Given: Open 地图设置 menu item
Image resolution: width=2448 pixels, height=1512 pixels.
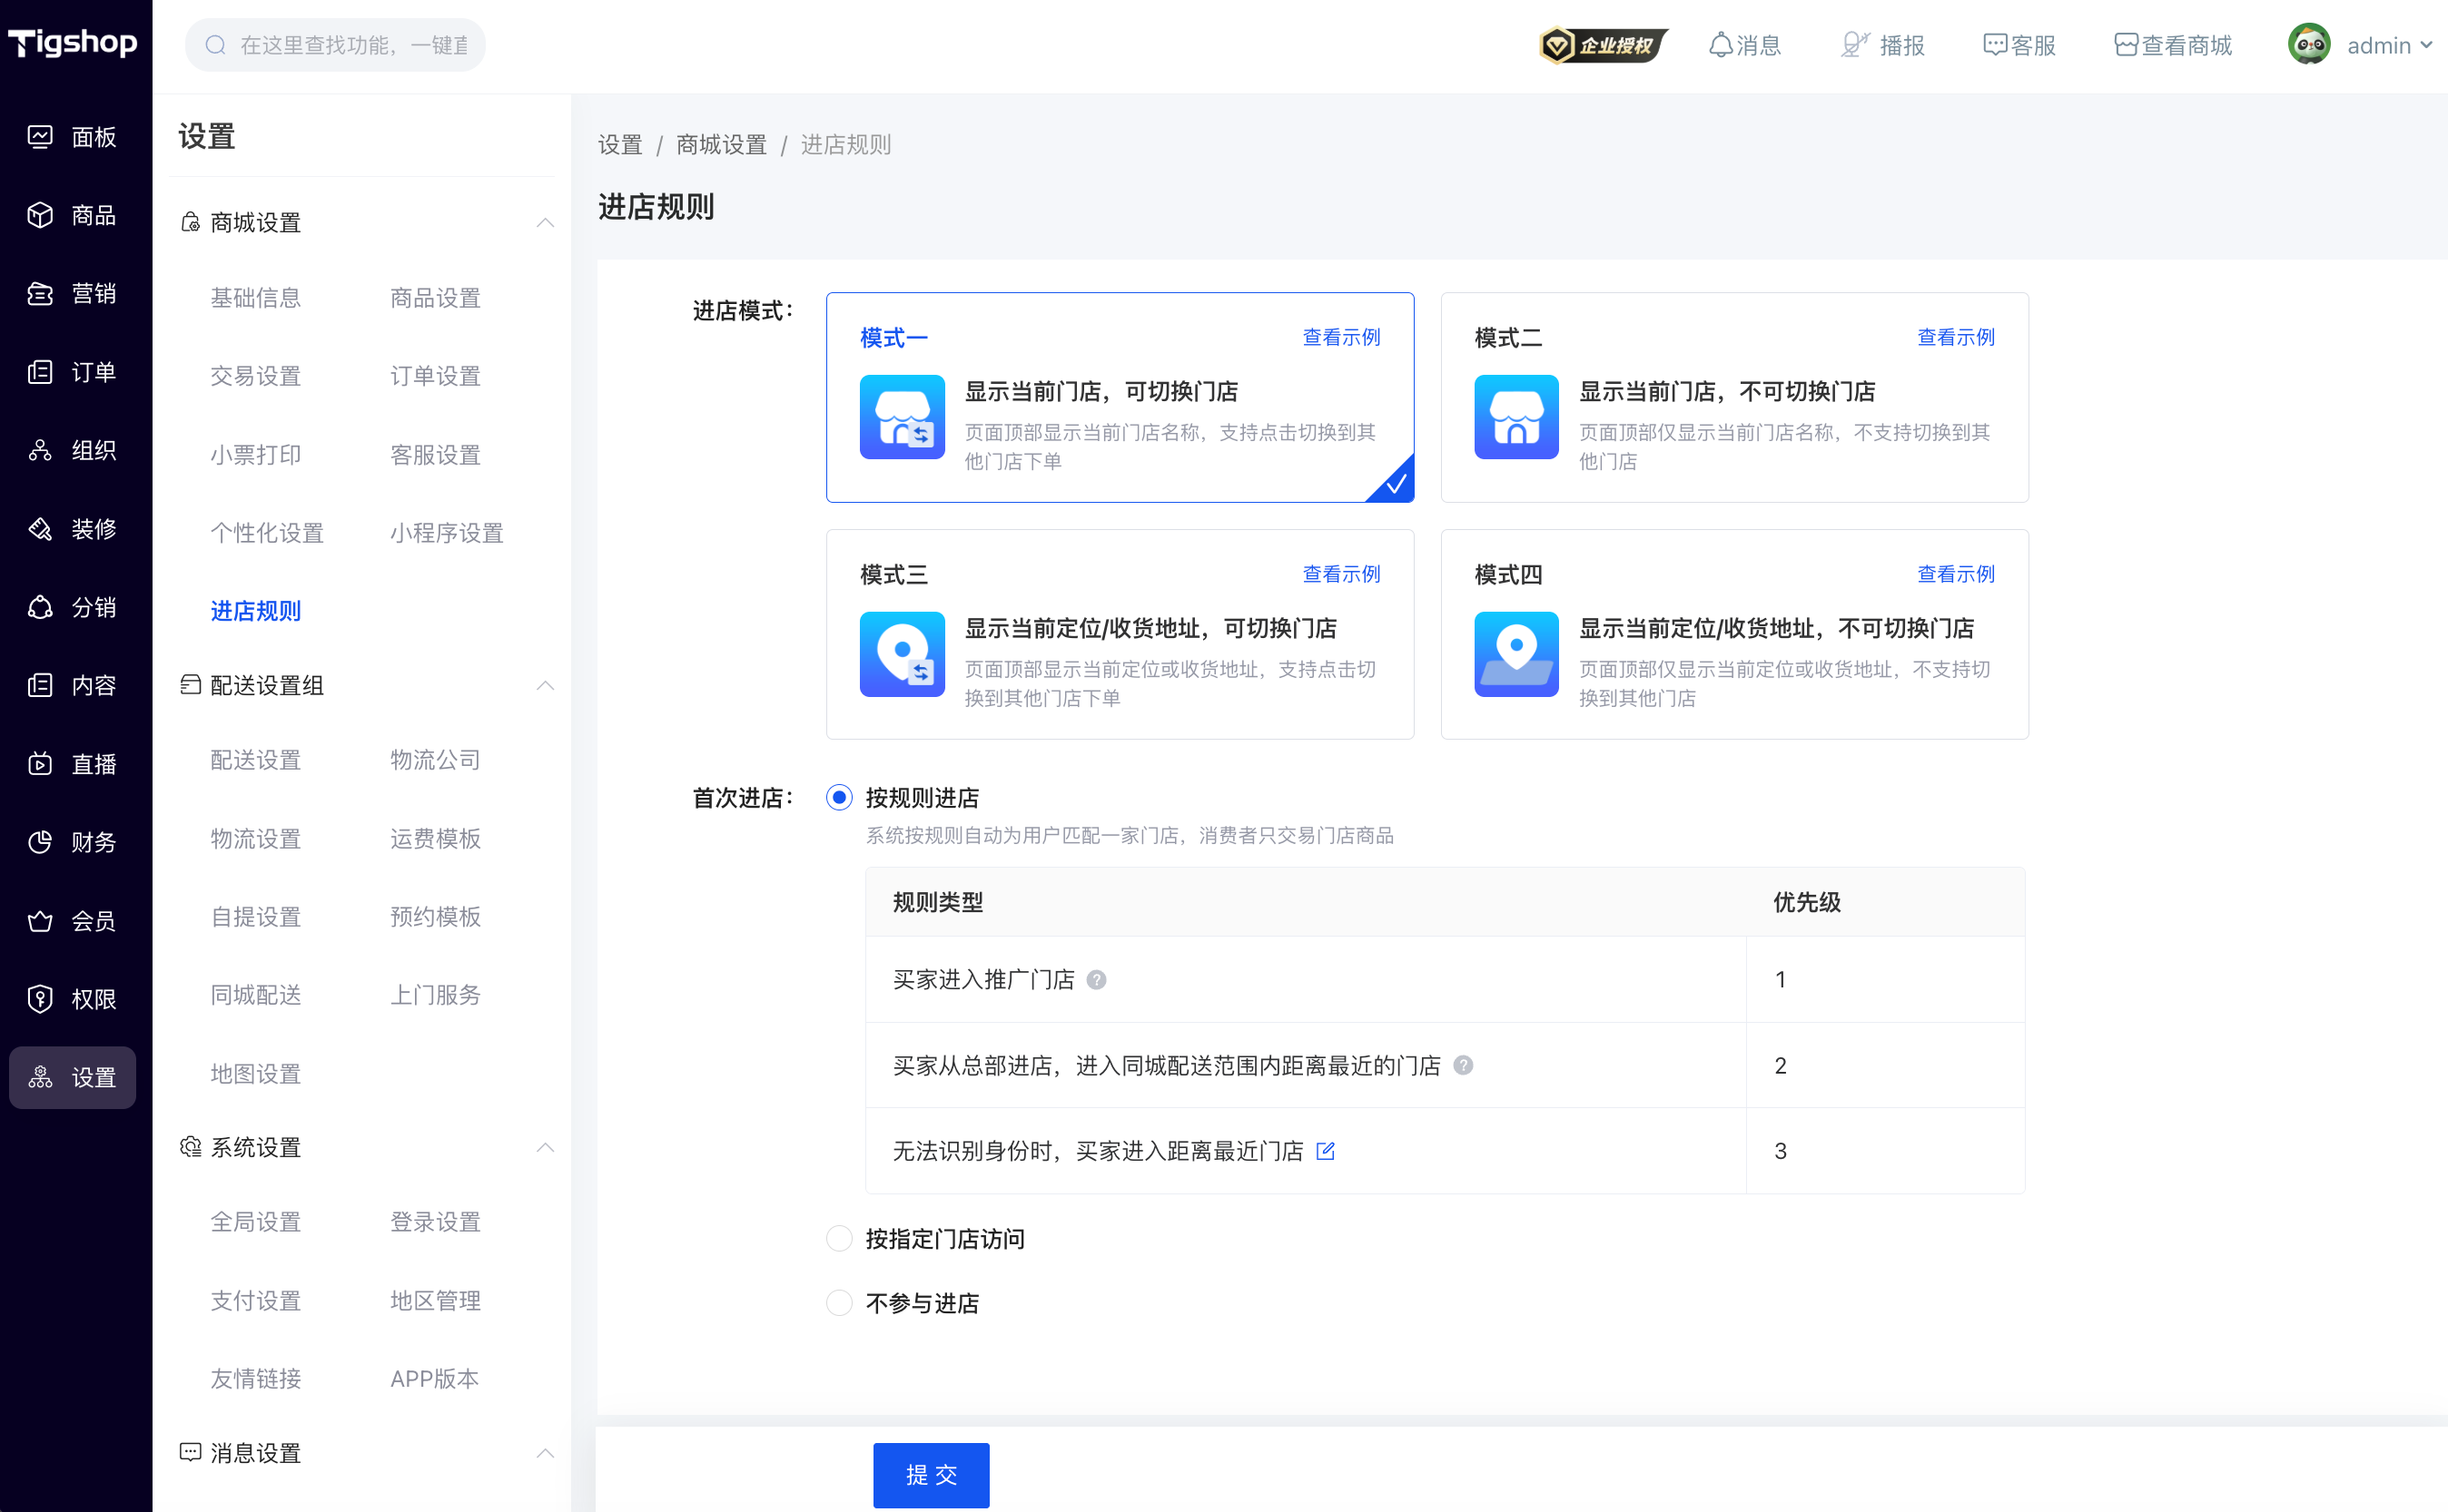Looking at the screenshot, I should click(x=256, y=1074).
